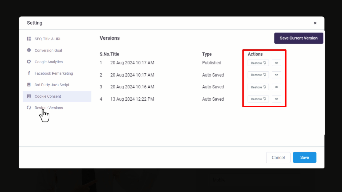The image size is (342, 192).
Task: Close the Setting dialog
Action: coord(315,23)
